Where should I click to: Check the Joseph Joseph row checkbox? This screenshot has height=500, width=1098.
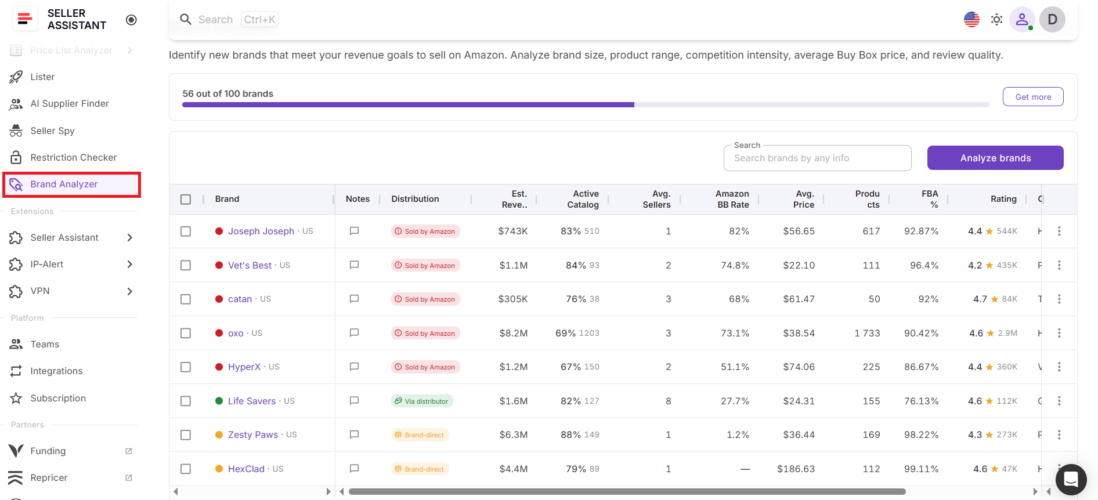click(186, 231)
